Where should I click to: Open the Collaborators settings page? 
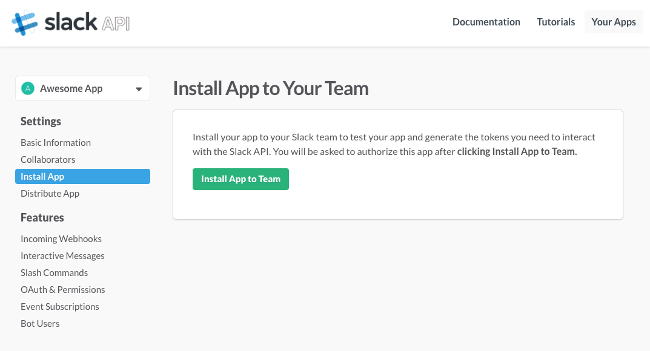click(x=48, y=160)
